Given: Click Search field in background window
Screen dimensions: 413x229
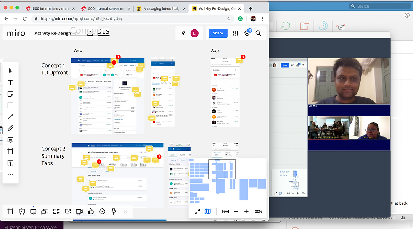Looking at the screenshot, I should 381,6.
